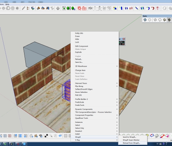Click the brown roof-shaped icon in top toolbar
Viewport: 172px width, 146px height.
[x=38, y=8]
